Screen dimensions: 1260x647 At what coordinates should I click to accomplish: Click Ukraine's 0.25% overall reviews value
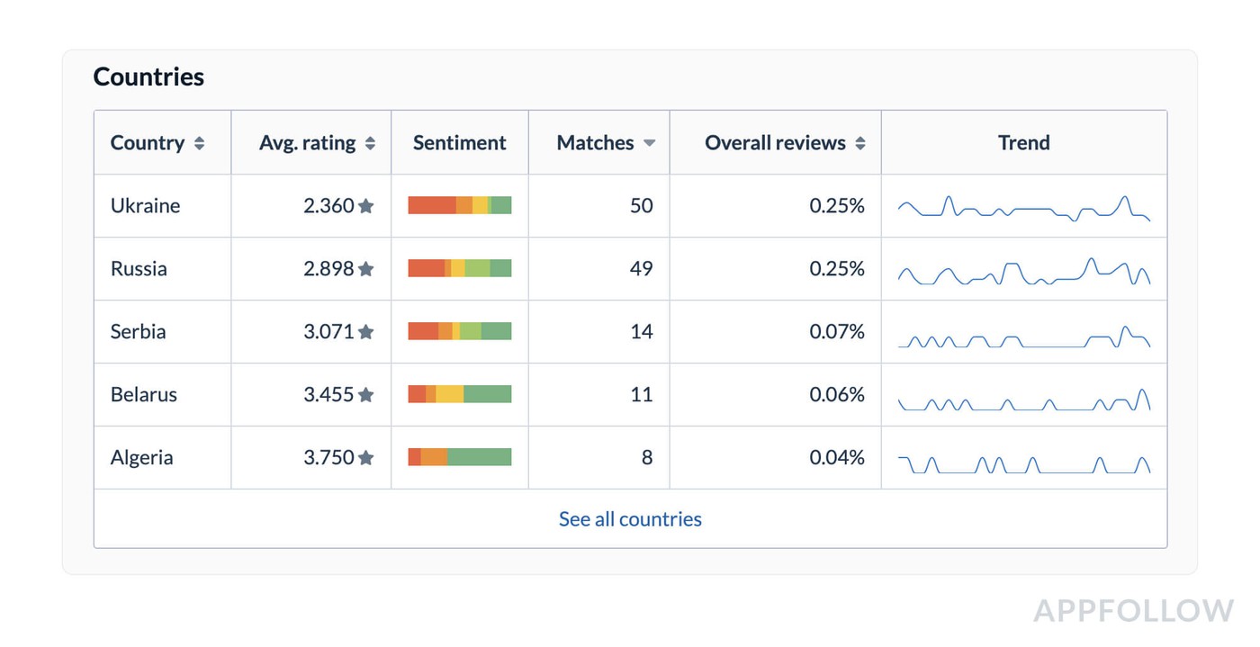pyautogui.click(x=836, y=206)
